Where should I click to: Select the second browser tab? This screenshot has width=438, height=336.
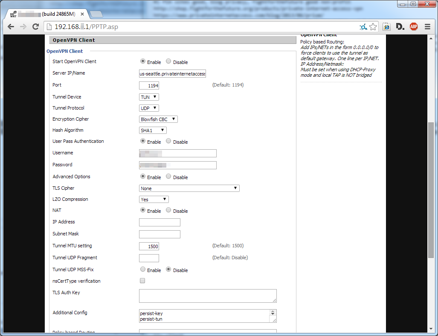(x=96, y=13)
